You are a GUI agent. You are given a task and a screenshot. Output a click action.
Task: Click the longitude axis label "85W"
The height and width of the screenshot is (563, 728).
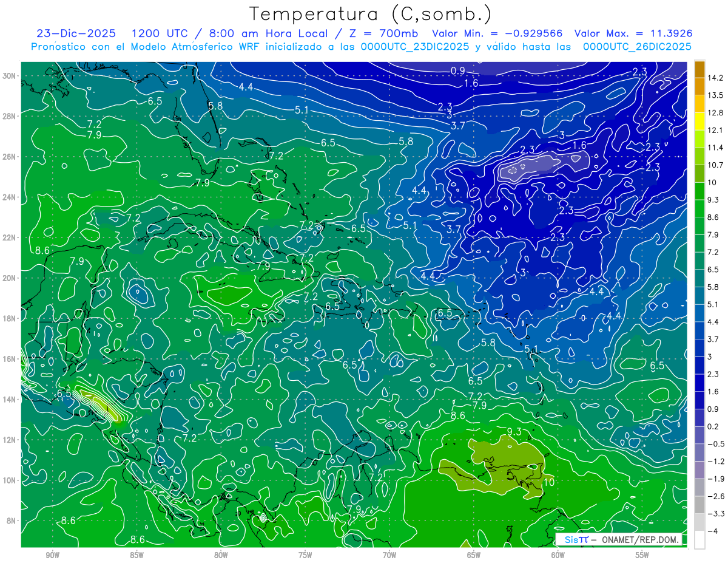point(136,555)
